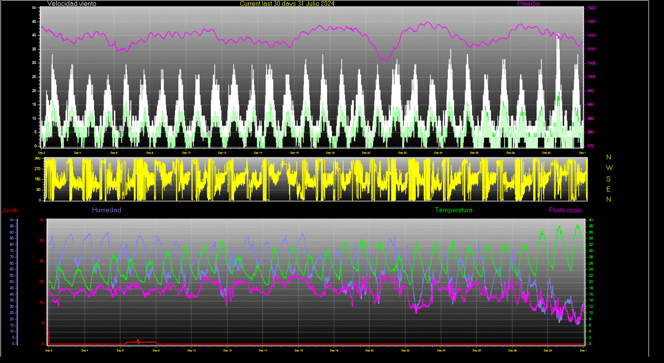Click the 1015 value on pressure axis
This screenshot has height=363, width=664.
(591, 35)
